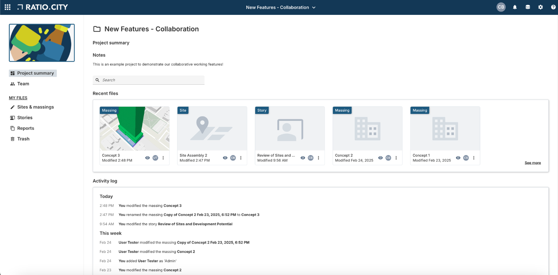Toggle the eye icon for Concept 3

(148, 158)
